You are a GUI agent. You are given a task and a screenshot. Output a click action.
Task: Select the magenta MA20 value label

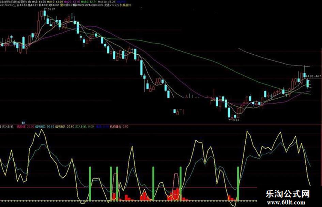[72, 2]
